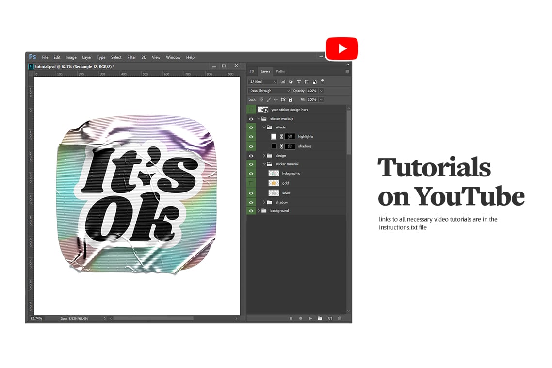The width and height of the screenshot is (552, 368).
Task: Select the filter for pixel layers icon
Action: (283, 82)
